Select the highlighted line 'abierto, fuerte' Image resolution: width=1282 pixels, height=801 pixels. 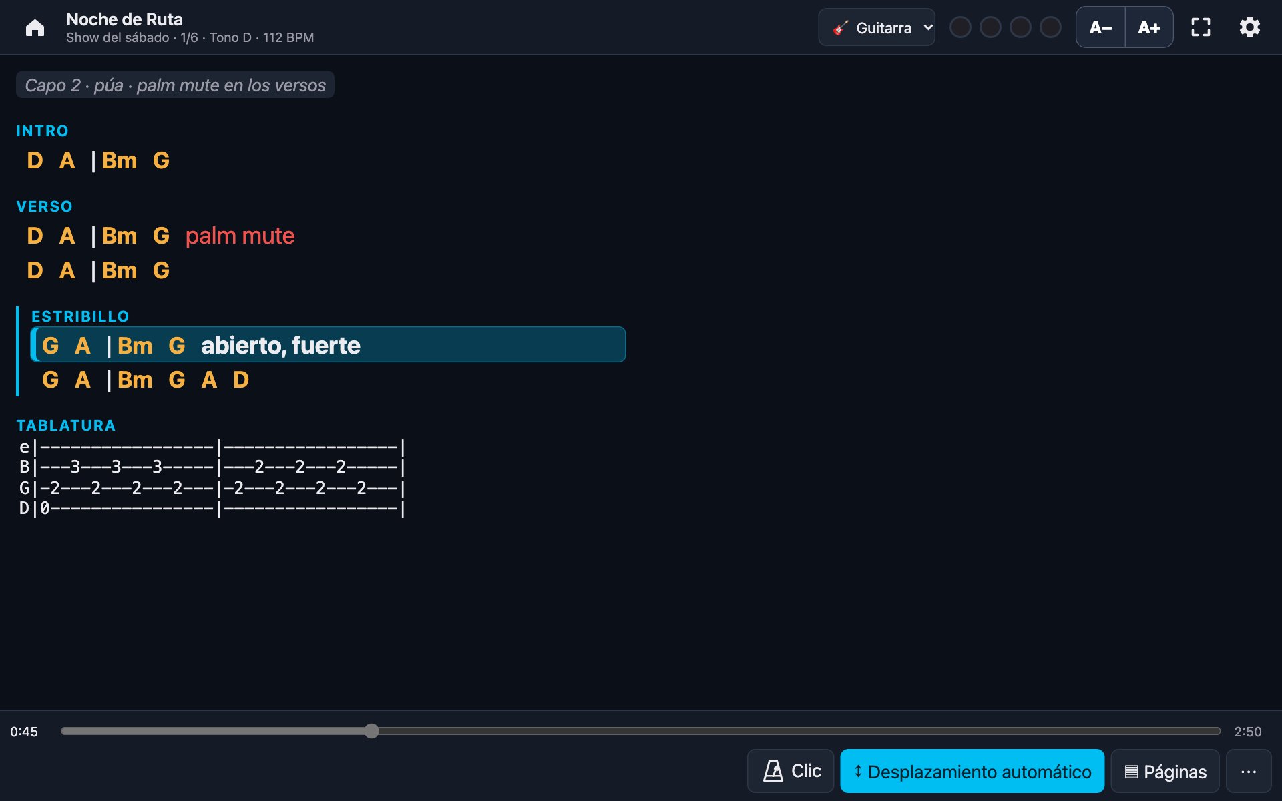[328, 344]
